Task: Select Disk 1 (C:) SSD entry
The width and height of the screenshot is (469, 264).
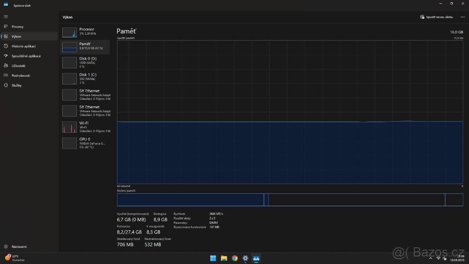Action: 85,79
